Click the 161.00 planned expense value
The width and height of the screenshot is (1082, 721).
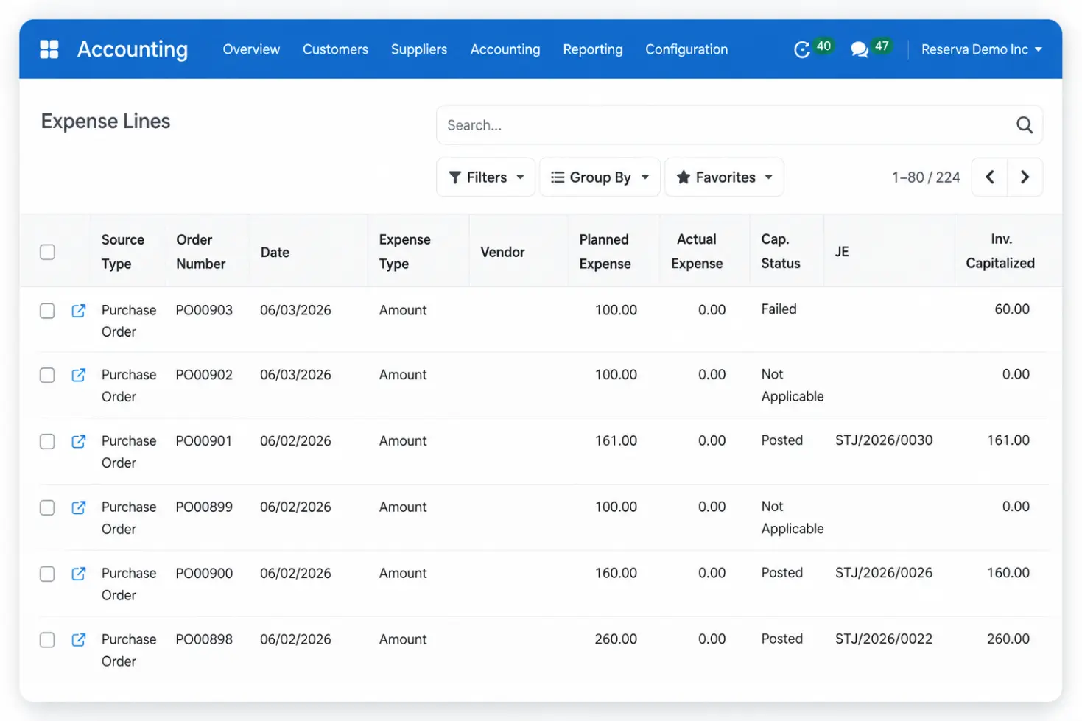tap(616, 441)
